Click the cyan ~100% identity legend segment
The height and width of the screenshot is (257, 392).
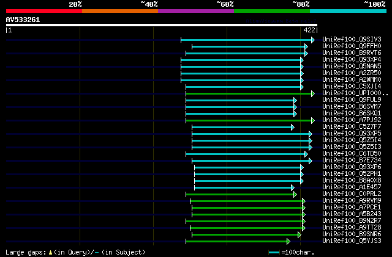point(348,11)
